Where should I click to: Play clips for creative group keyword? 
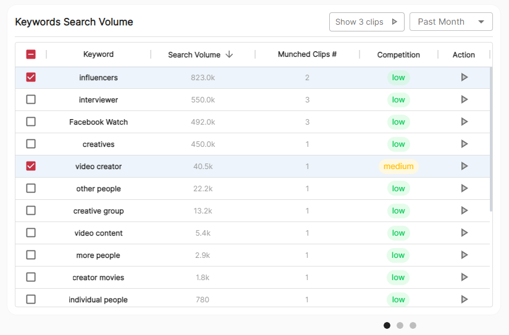[465, 210]
